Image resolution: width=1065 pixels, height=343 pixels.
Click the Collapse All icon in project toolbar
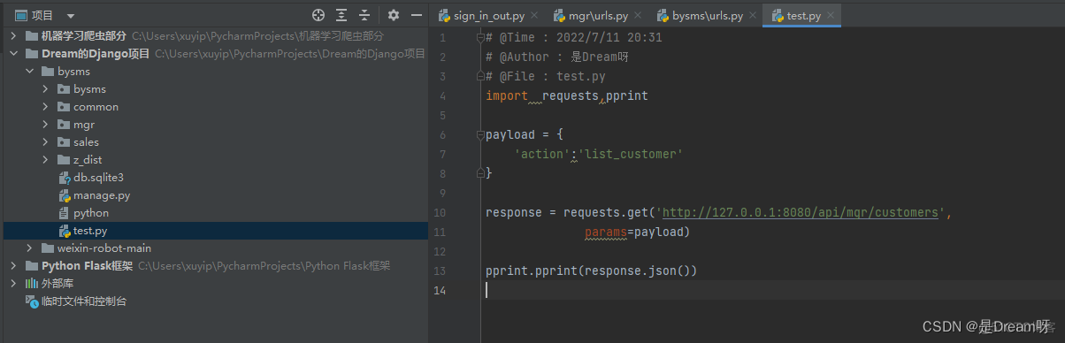tap(364, 15)
